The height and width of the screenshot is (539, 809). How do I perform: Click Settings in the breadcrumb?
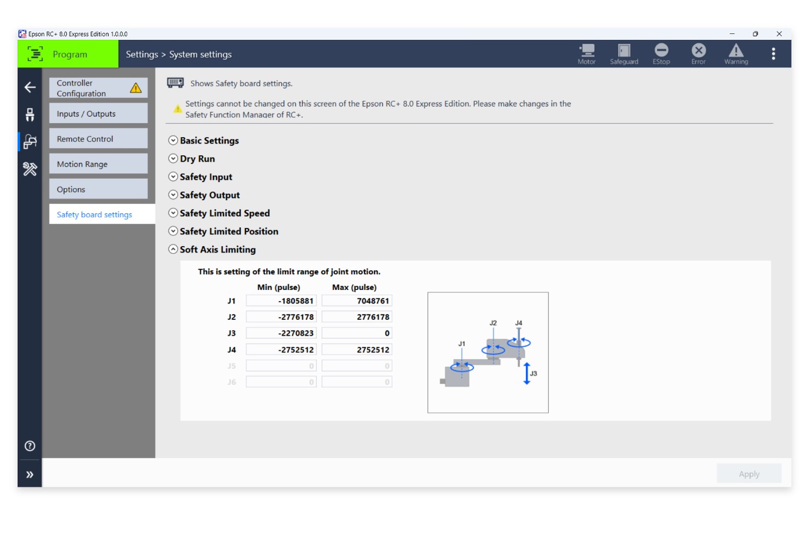coord(142,54)
